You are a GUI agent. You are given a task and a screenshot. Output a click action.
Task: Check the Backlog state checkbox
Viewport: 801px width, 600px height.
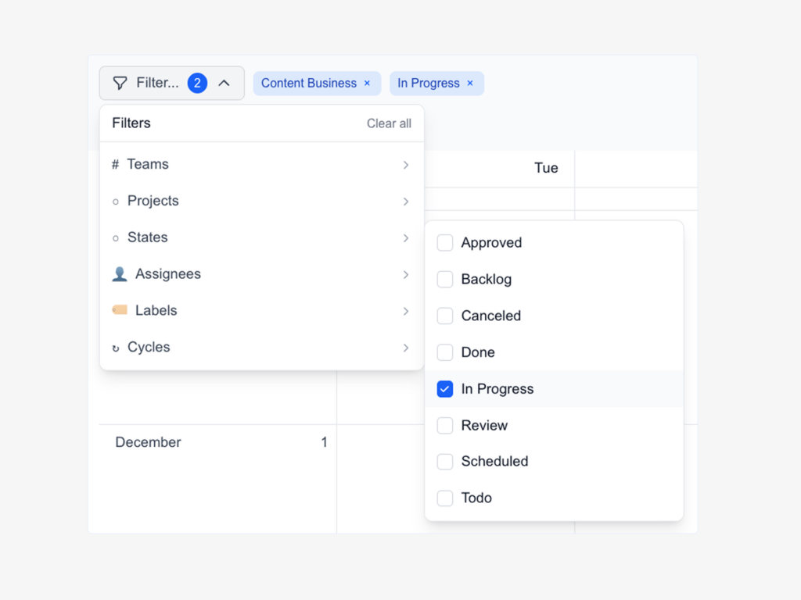pos(445,279)
